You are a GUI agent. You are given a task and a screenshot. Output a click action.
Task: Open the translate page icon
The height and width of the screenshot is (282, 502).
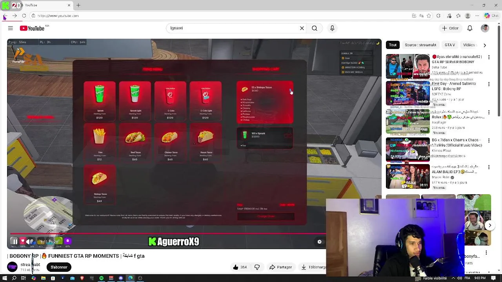click(422, 16)
